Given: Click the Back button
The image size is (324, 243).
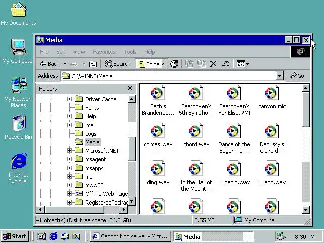Looking at the screenshot, I should [x=50, y=64].
